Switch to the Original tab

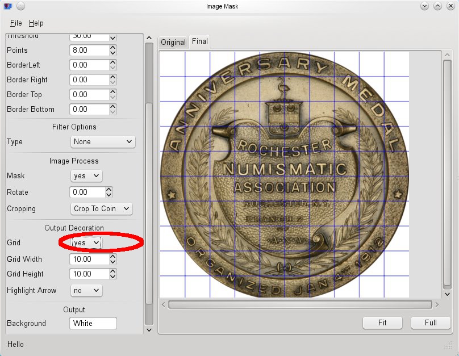coord(173,42)
